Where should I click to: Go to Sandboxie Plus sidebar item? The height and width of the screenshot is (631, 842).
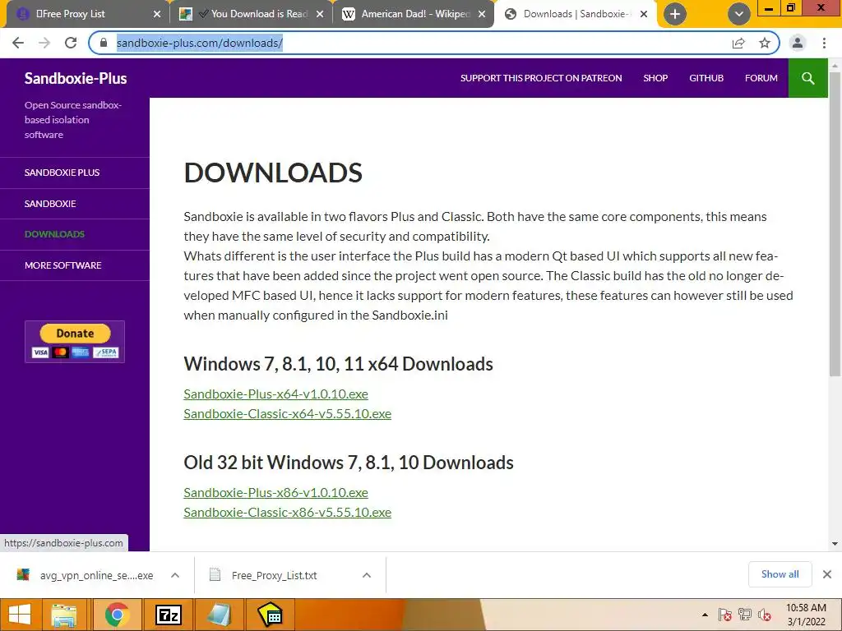(75, 173)
